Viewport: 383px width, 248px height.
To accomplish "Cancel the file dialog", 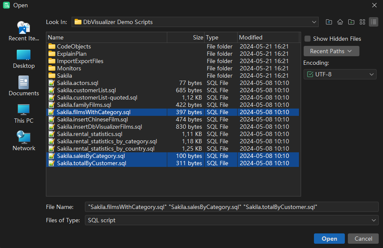I will coord(363,239).
